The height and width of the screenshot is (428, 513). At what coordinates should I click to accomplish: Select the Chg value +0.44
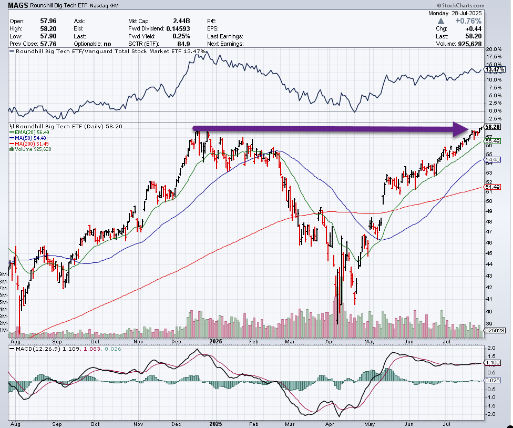pyautogui.click(x=473, y=29)
